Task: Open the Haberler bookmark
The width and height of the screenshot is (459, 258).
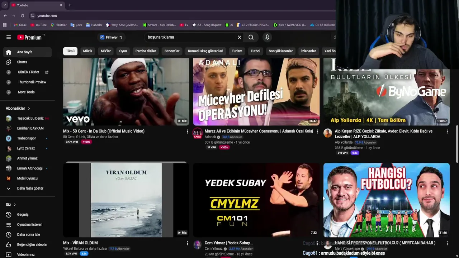Action: point(94,25)
